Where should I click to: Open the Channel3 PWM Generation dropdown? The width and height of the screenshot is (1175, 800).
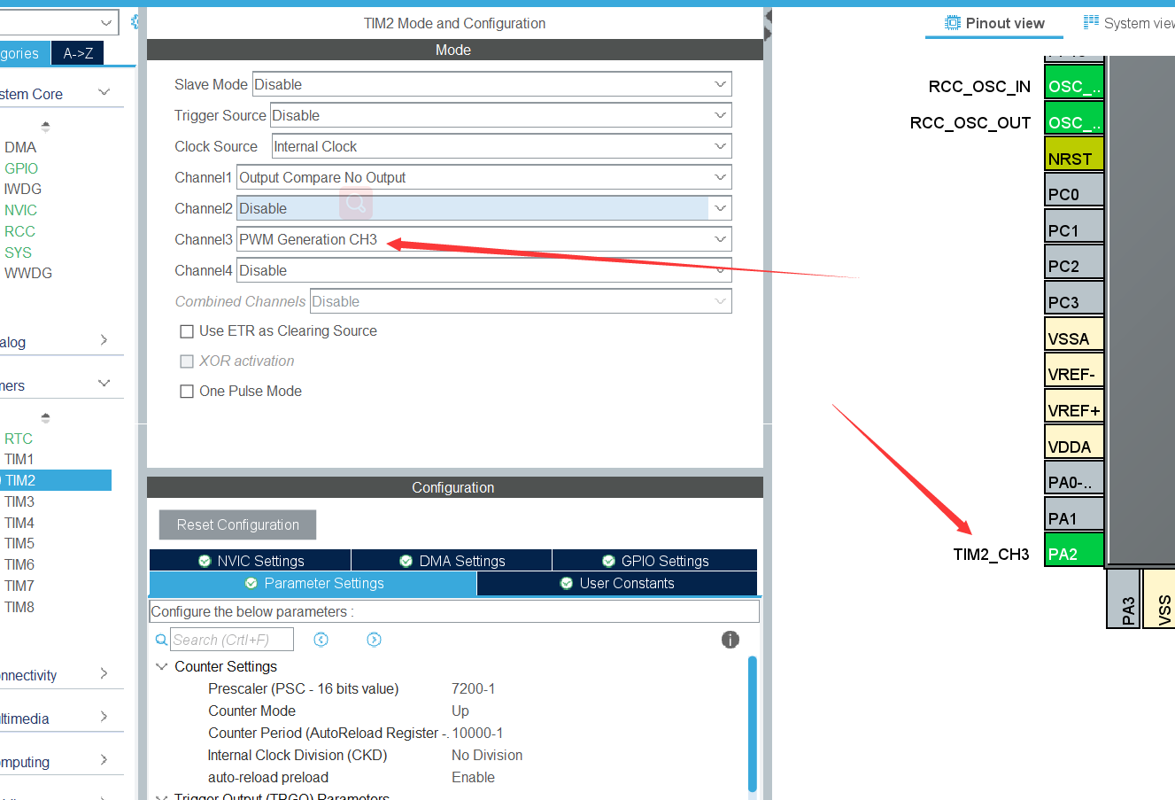click(484, 239)
